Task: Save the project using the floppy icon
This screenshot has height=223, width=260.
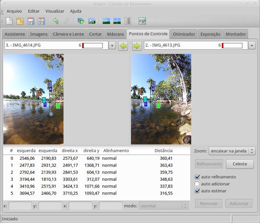Action: tap(31, 21)
